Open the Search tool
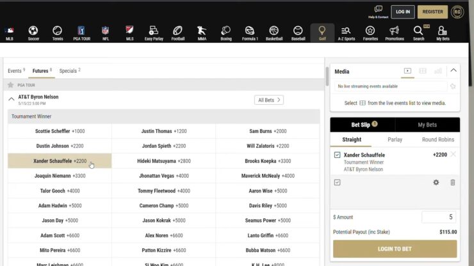 click(x=419, y=33)
